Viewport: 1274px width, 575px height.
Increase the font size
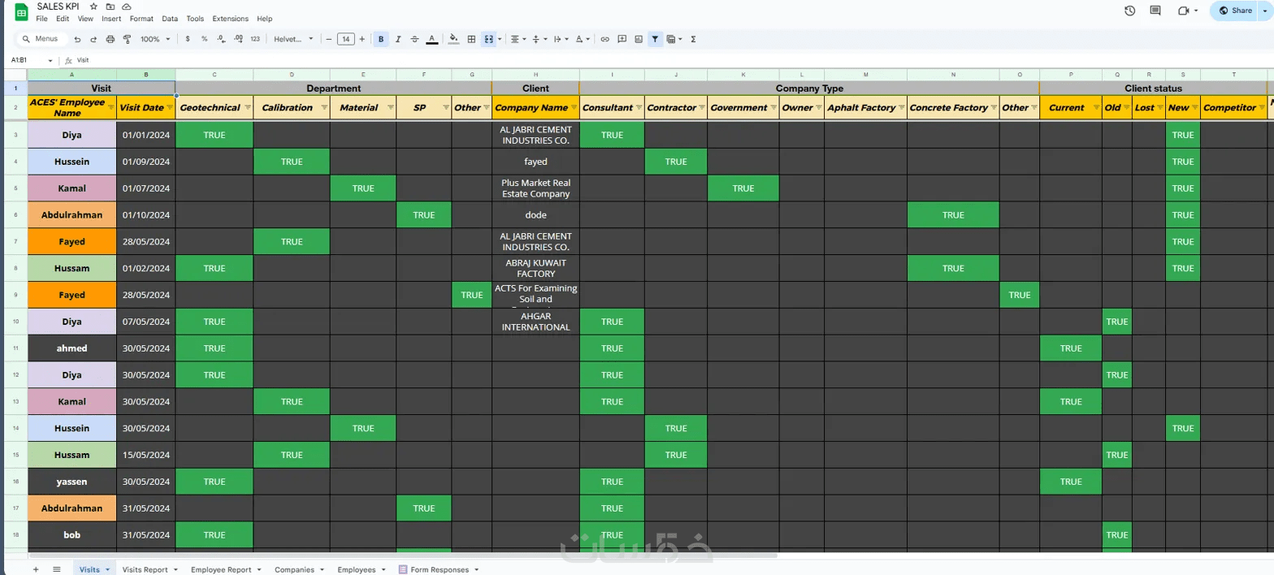(x=363, y=39)
